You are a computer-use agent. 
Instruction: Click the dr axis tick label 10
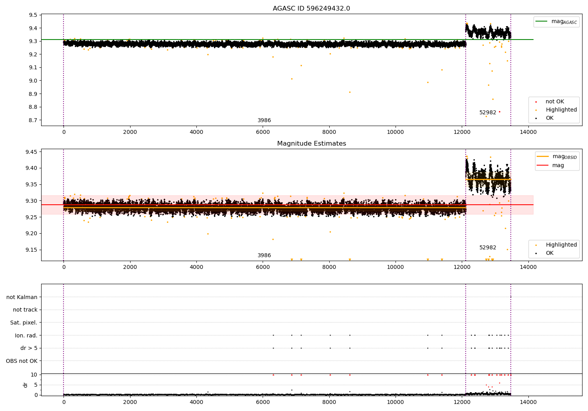(34, 375)
